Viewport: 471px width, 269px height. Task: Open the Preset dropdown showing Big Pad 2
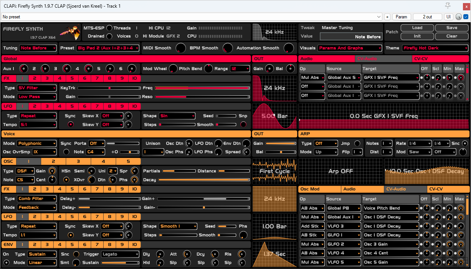click(x=107, y=48)
